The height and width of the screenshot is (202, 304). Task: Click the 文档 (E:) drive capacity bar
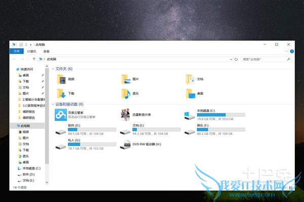[x=157, y=129]
